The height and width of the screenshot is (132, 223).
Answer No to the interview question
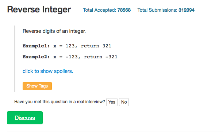tap(124, 102)
